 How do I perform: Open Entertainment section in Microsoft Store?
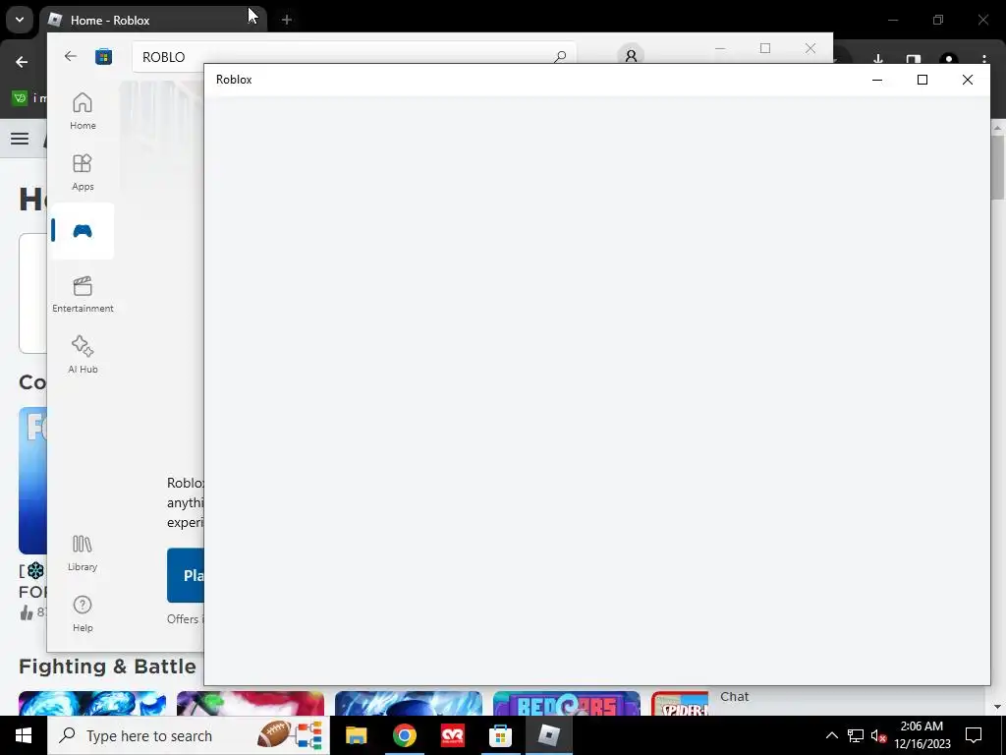(x=83, y=294)
